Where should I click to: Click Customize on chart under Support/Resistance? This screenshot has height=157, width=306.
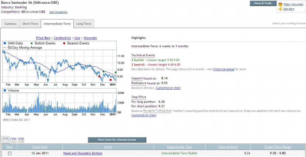coord(168,88)
